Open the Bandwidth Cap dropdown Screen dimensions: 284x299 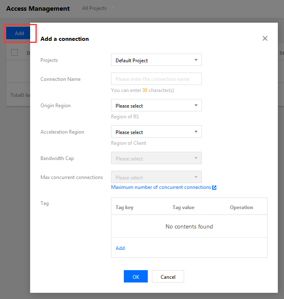click(x=156, y=158)
